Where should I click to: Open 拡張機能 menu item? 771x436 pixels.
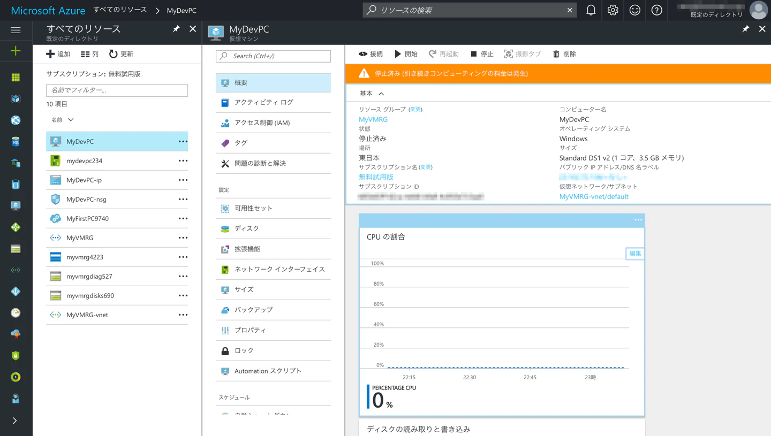tap(273, 249)
